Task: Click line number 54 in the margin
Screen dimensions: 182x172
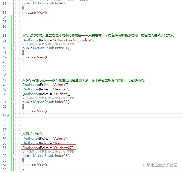Action: point(4,116)
